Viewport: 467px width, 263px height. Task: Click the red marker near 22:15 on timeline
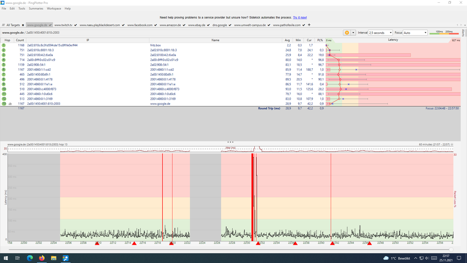pyautogui.click(x=134, y=243)
